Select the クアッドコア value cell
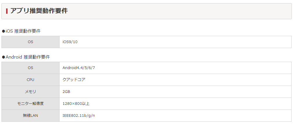293x127 pixels. coord(175,80)
